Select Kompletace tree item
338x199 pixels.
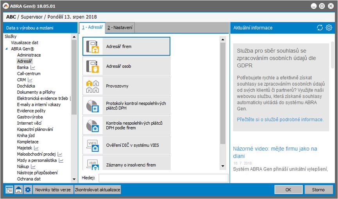pyautogui.click(x=28, y=142)
